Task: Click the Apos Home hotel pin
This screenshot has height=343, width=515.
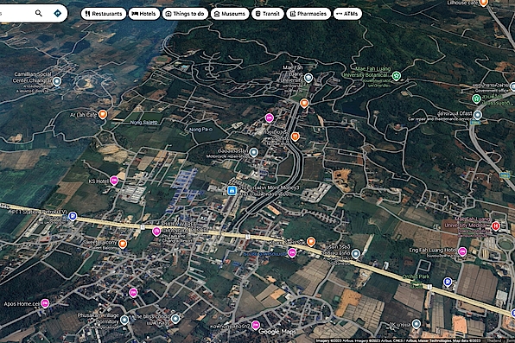Action: (x=45, y=303)
